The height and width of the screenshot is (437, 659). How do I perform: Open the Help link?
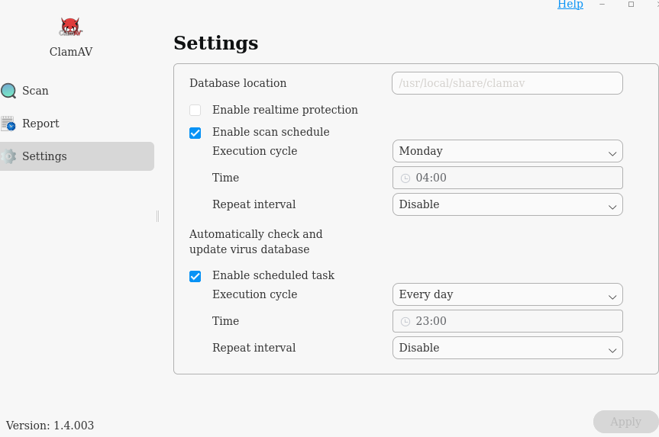coord(570,5)
